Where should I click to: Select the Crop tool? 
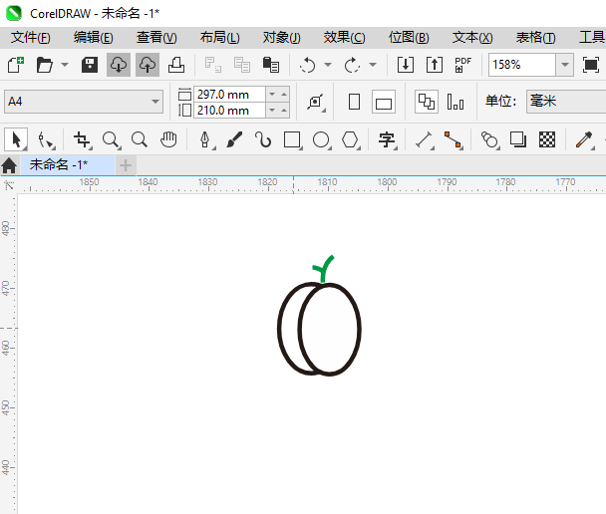coord(83,139)
